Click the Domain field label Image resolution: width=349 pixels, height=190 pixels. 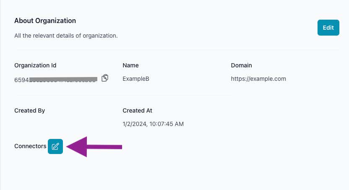[x=242, y=65]
